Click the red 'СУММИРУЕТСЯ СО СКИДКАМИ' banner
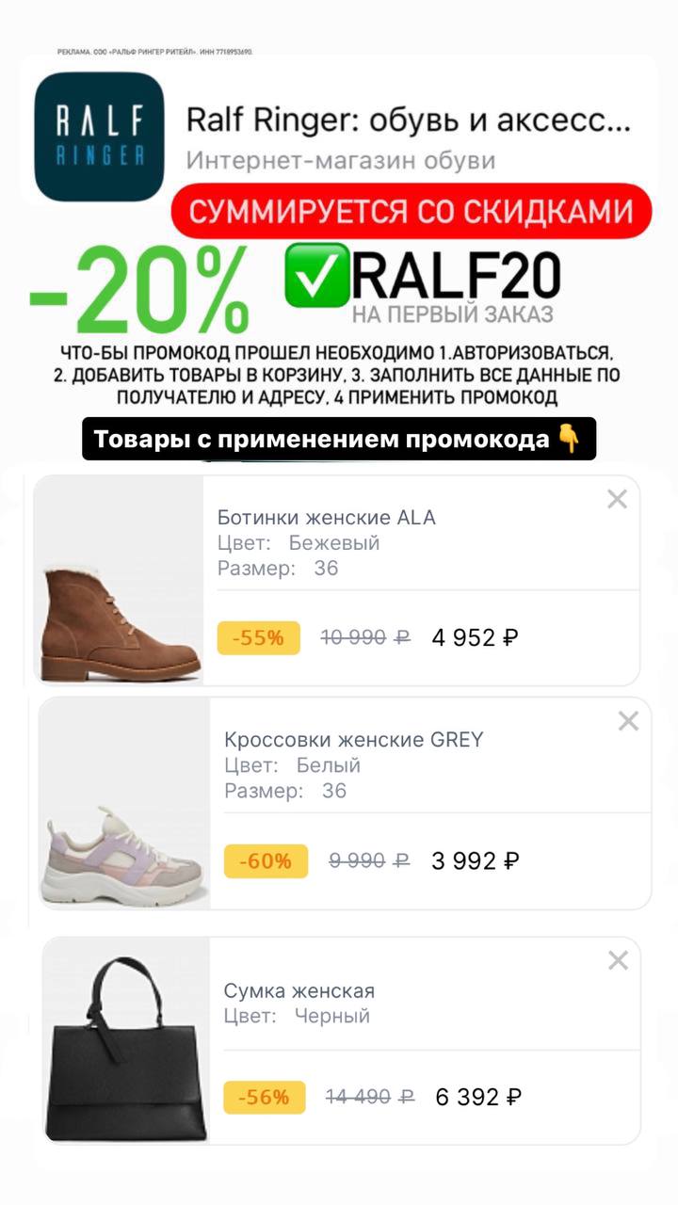678x1205 pixels. (411, 211)
